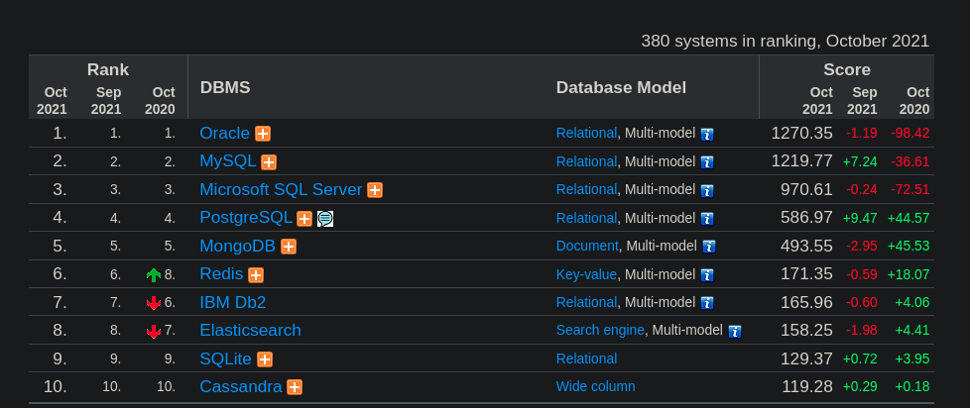Click the info icon in Elasticsearch's row

point(734,332)
